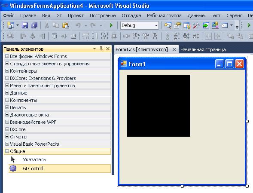Click the Undo arrow icon
Screen dimensions: 253x193
(x=78, y=25)
